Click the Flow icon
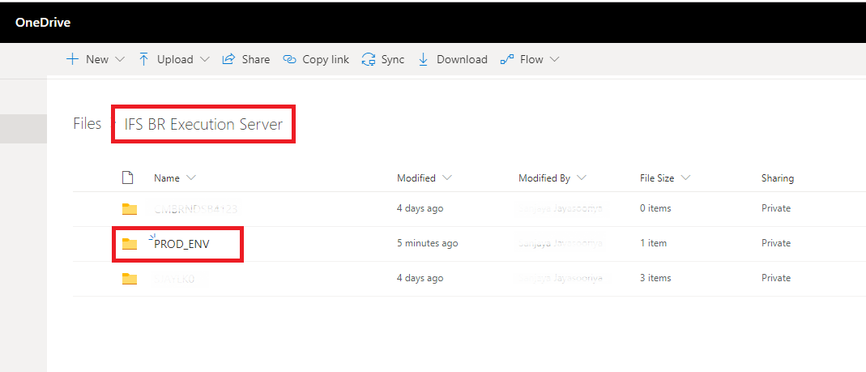This screenshot has height=372, width=866. pos(507,59)
